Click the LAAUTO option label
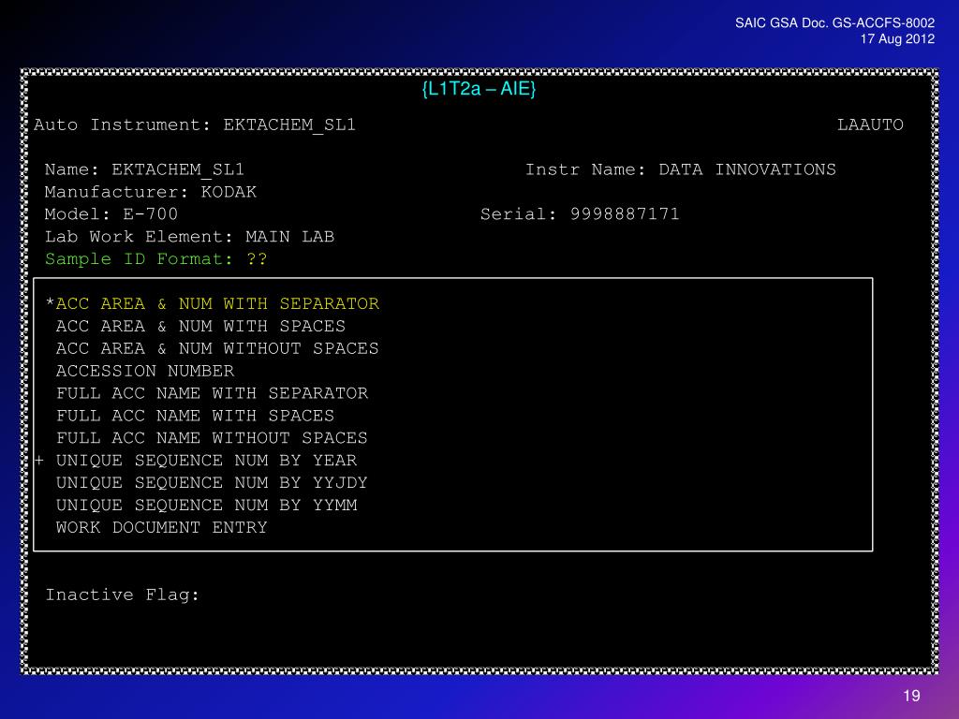The width and height of the screenshot is (959, 719). 870,125
